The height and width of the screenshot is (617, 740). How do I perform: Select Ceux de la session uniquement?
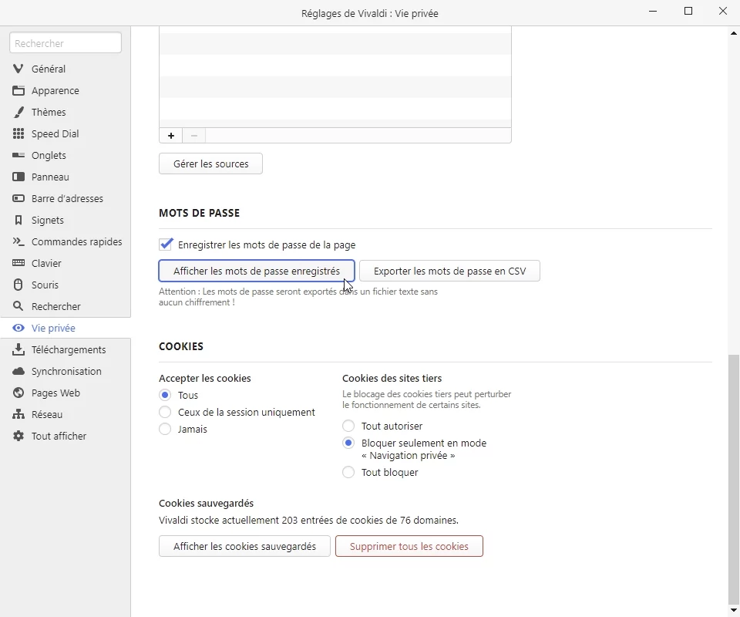(165, 412)
